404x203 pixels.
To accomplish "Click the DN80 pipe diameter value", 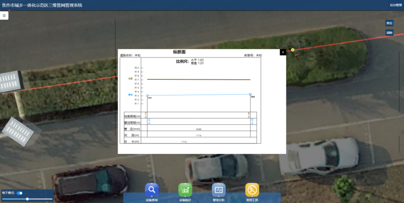I will tap(199, 129).
